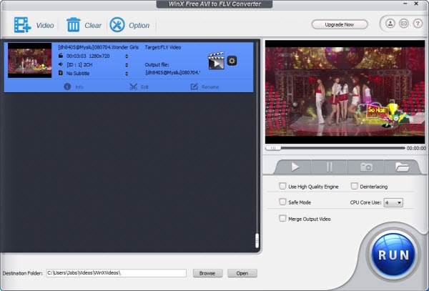The width and height of the screenshot is (429, 291).
Task: Select the Edit tab on video item
Action: point(138,87)
